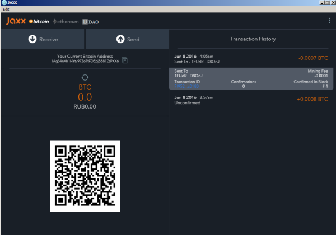Click the JAXX window title bar icon
This screenshot has width=336, height=235.
pos(4,3)
